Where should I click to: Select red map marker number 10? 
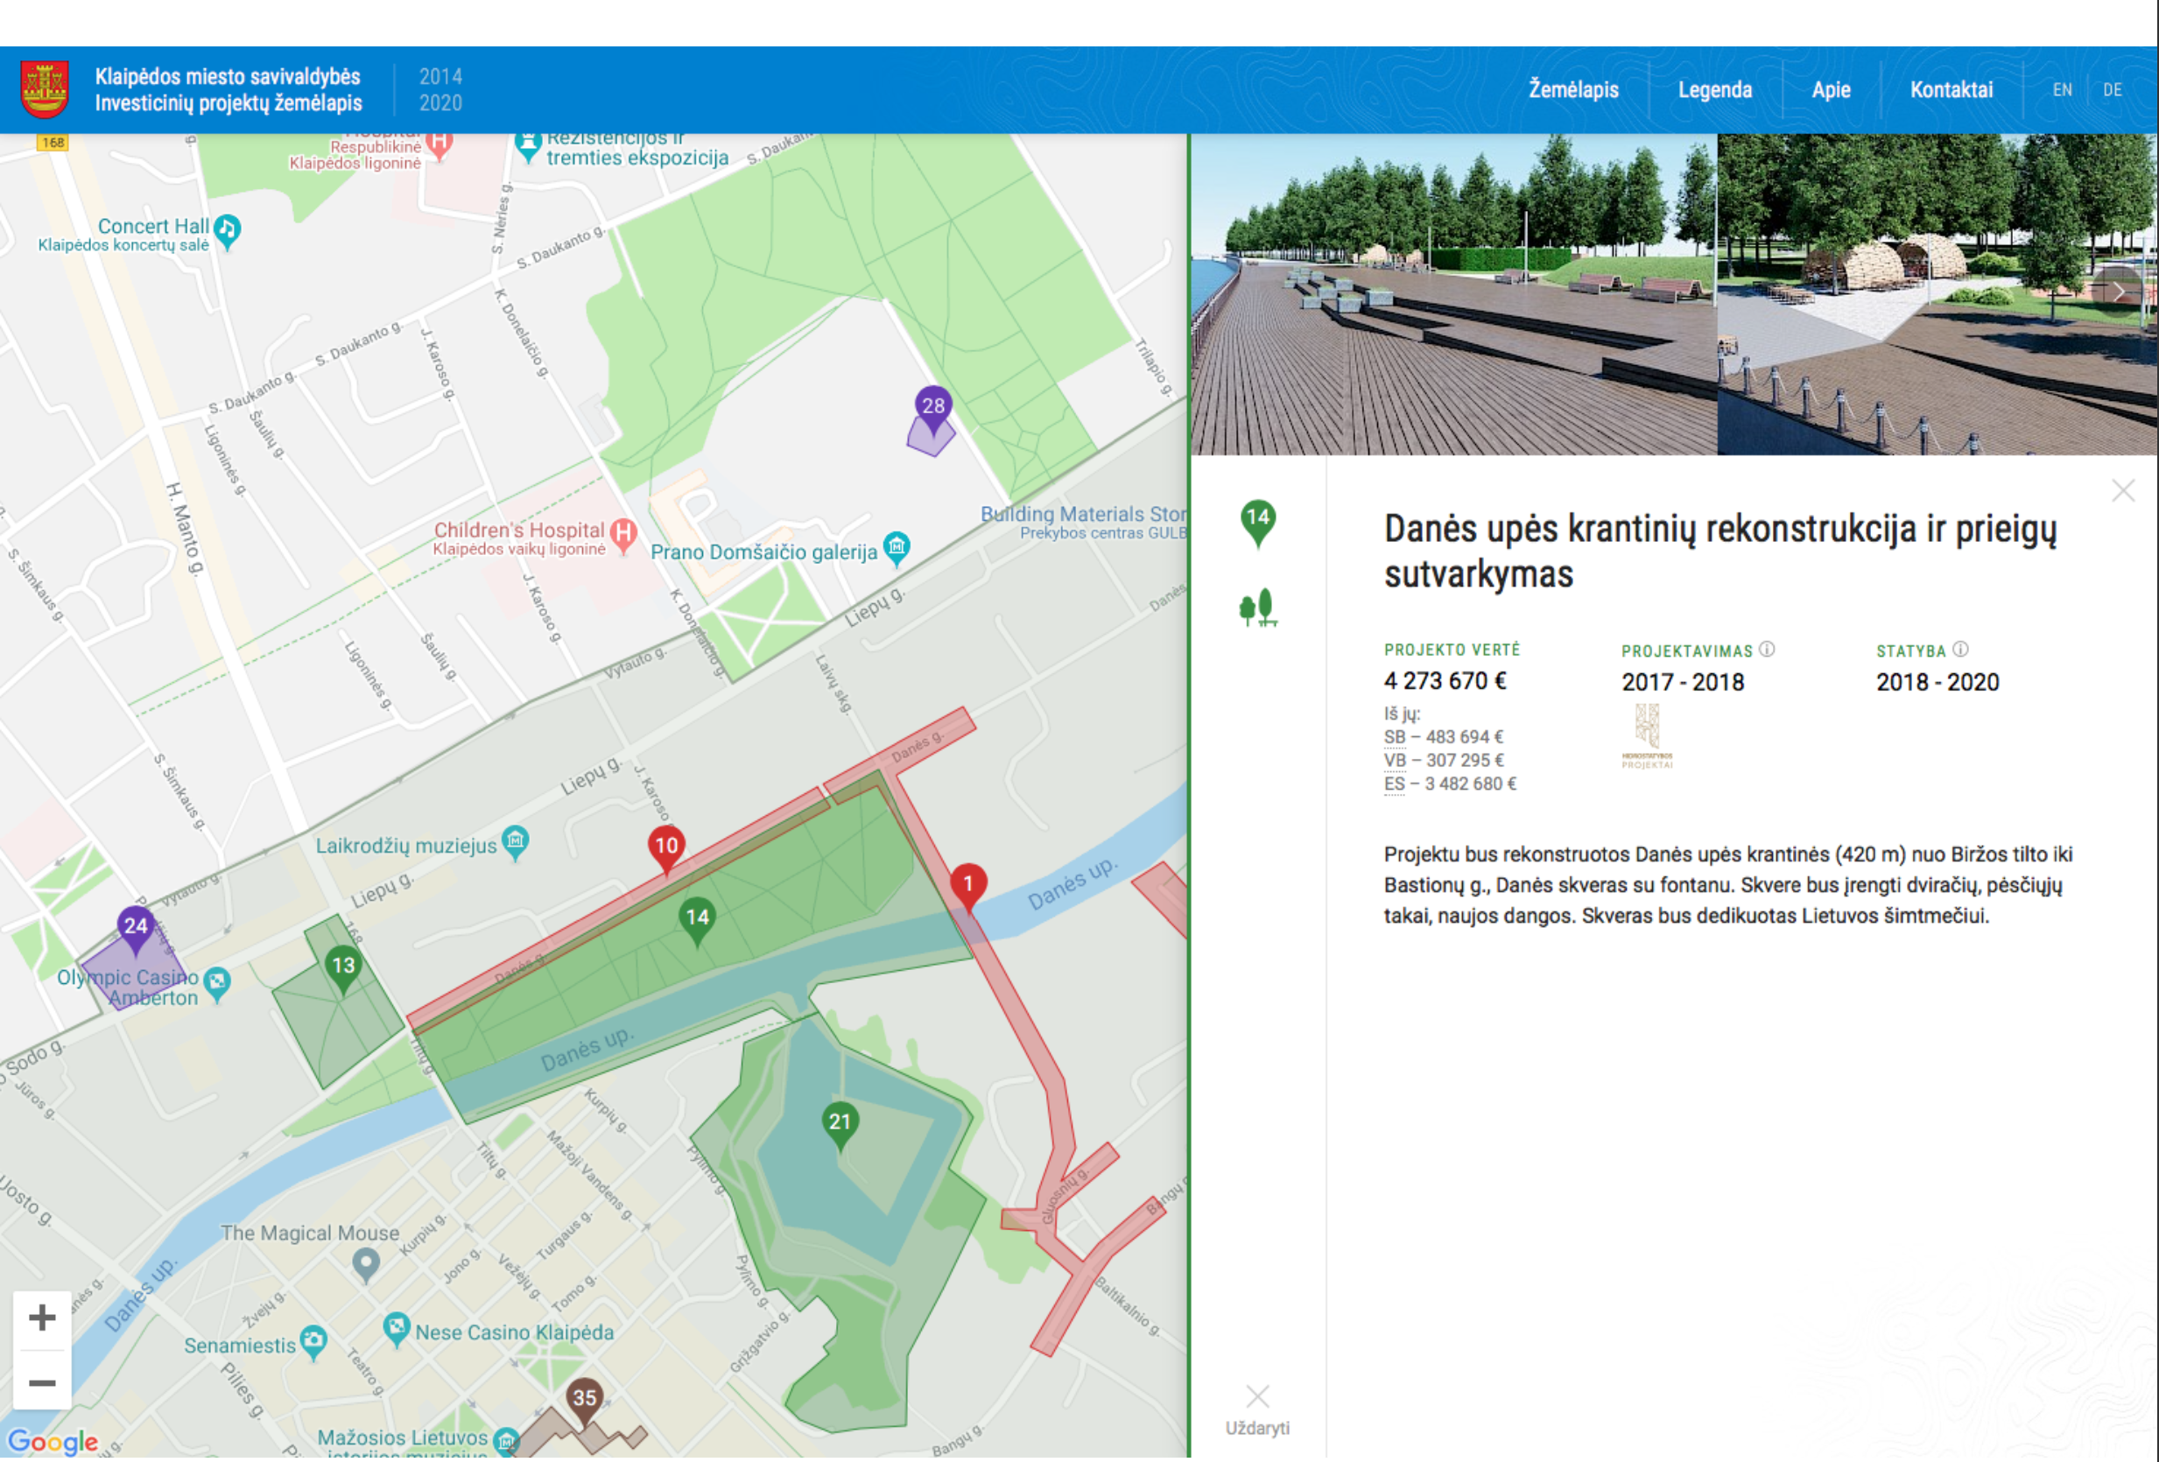click(666, 847)
